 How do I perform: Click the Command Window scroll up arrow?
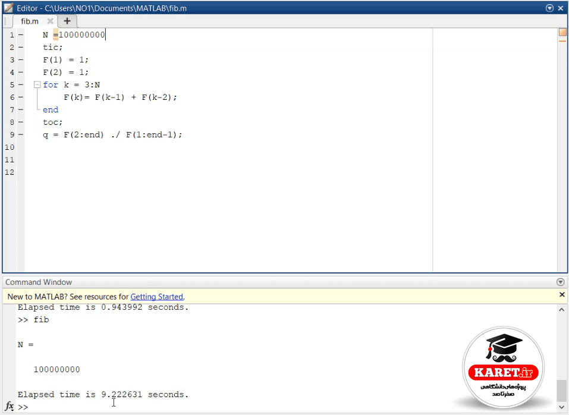(x=561, y=310)
